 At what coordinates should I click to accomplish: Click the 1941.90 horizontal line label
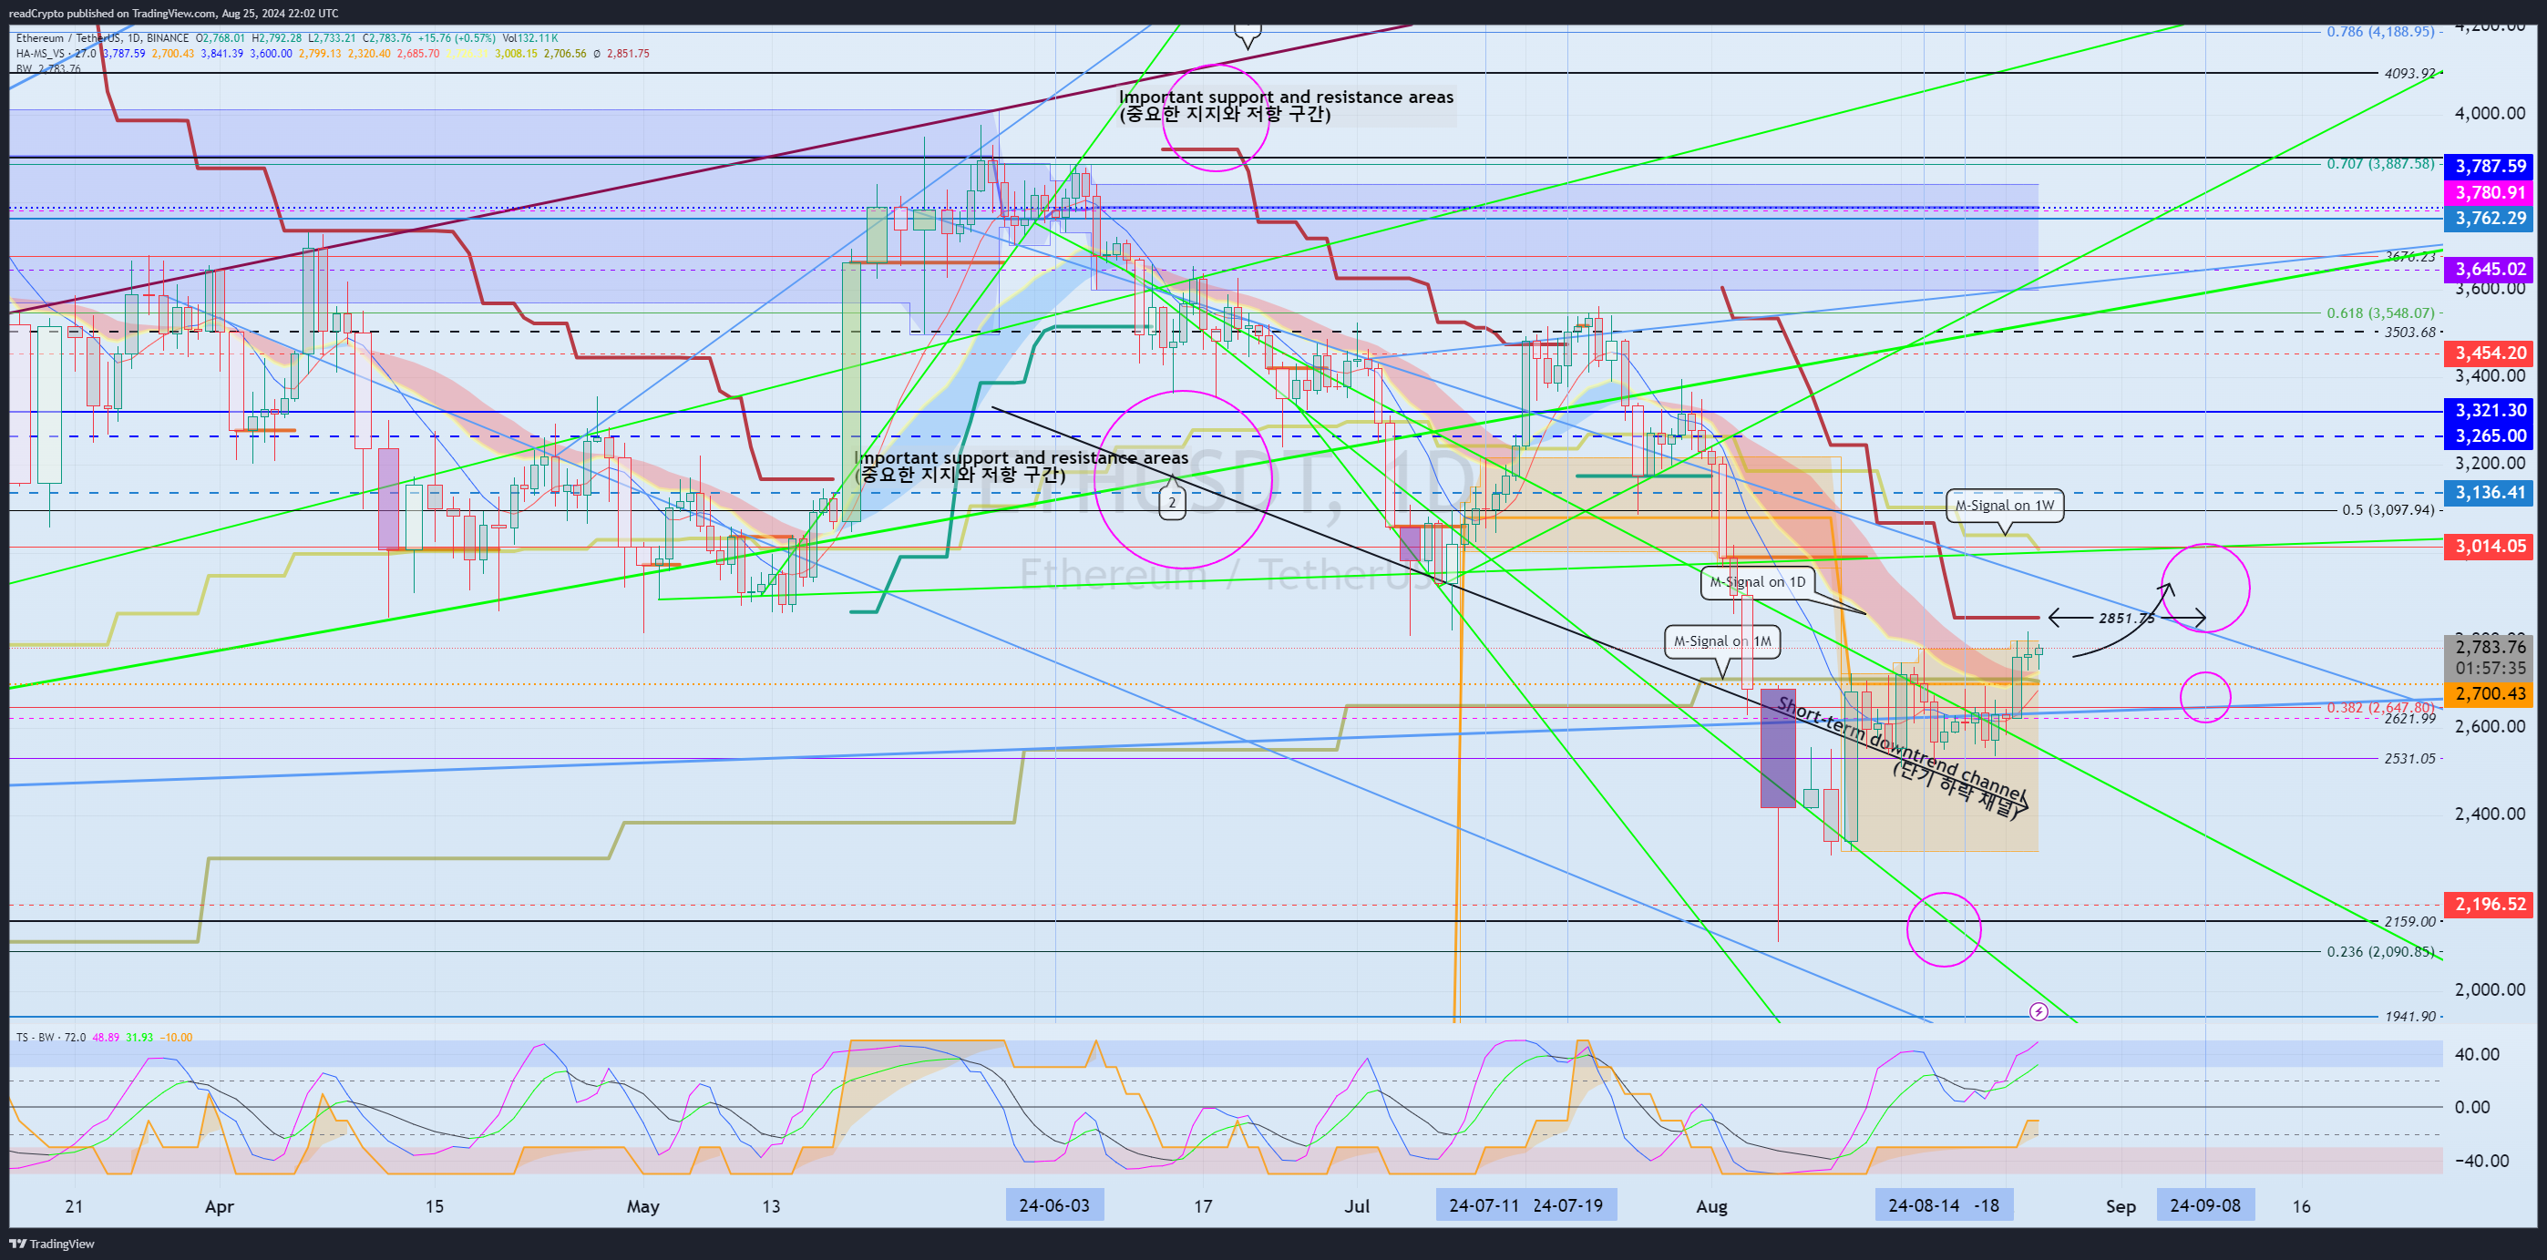tap(2409, 1016)
